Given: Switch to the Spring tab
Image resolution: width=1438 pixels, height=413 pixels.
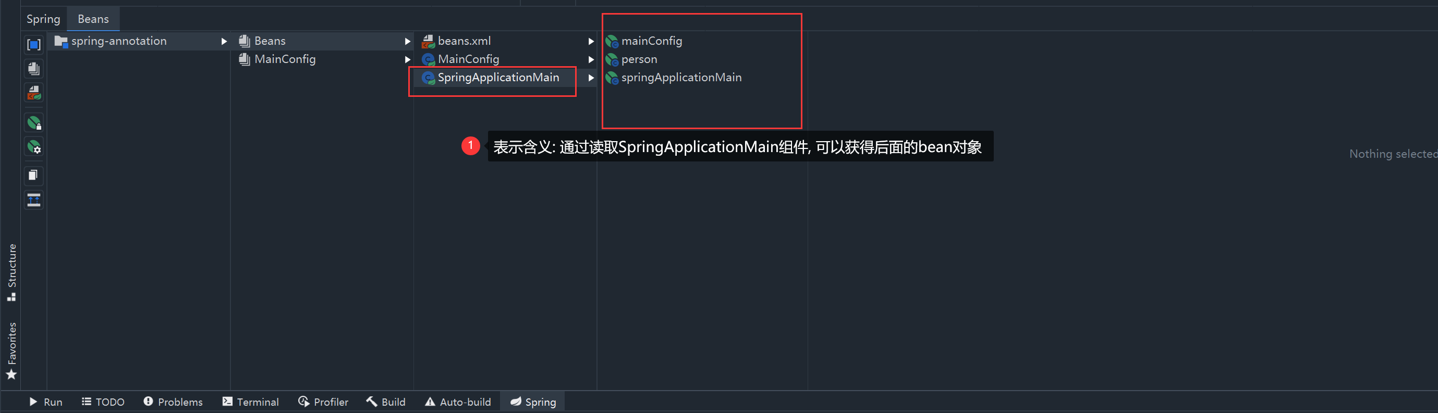Looking at the screenshot, I should 44,19.
